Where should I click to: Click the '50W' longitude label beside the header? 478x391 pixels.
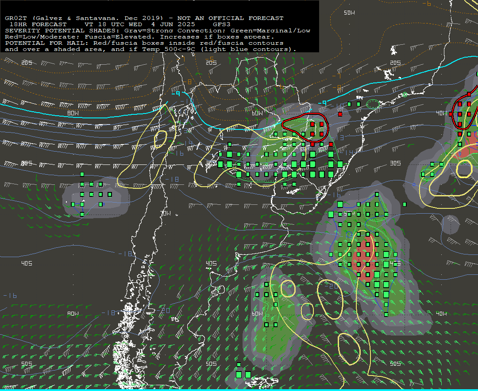(349, 13)
